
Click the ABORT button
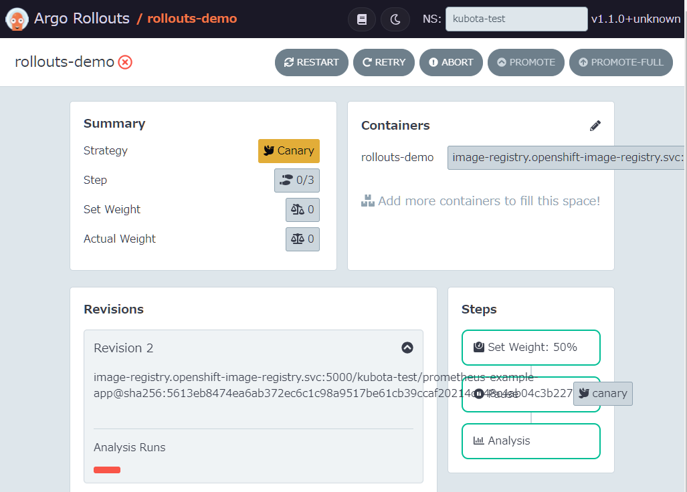pos(451,62)
